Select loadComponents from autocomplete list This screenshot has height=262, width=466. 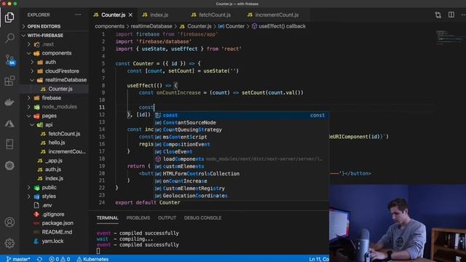pyautogui.click(x=241, y=159)
